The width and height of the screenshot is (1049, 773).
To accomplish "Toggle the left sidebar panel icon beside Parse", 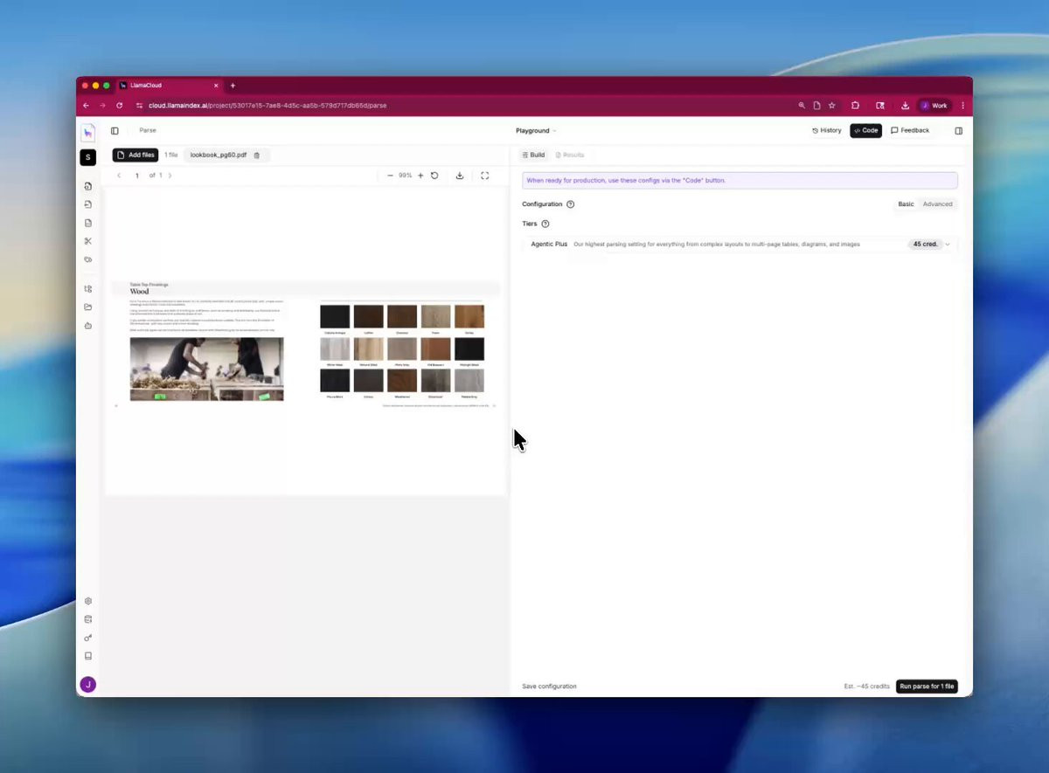I will pyautogui.click(x=115, y=131).
